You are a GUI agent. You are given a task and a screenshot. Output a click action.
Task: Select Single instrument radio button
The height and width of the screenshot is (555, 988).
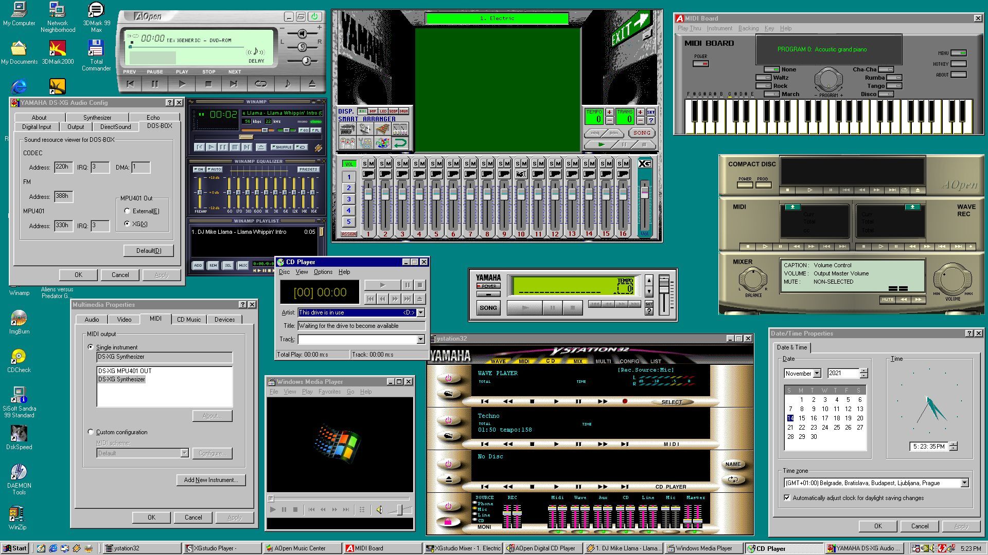click(x=91, y=347)
